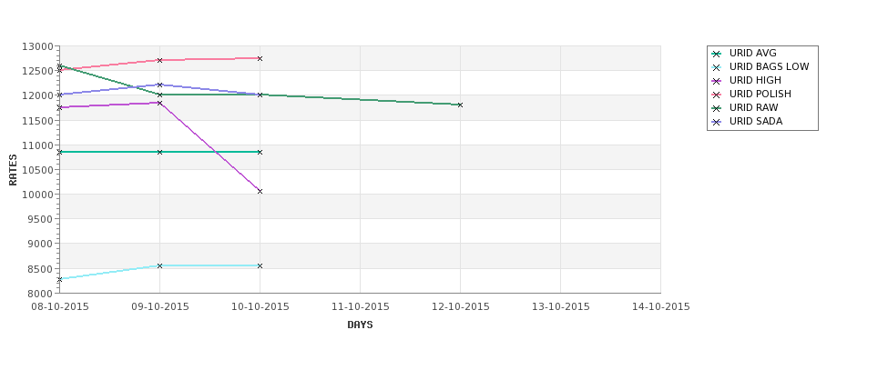This screenshot has height=390, width=888.
Task: Click the URID BAGS LOW legend marker
Action: (717, 67)
